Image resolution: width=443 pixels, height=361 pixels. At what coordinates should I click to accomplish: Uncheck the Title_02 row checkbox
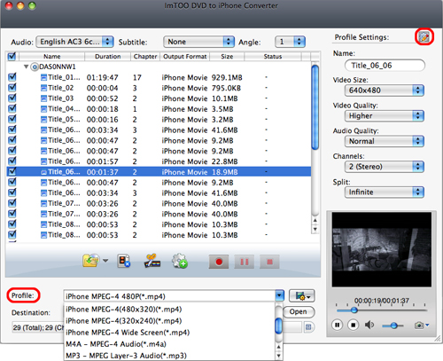click(x=12, y=88)
